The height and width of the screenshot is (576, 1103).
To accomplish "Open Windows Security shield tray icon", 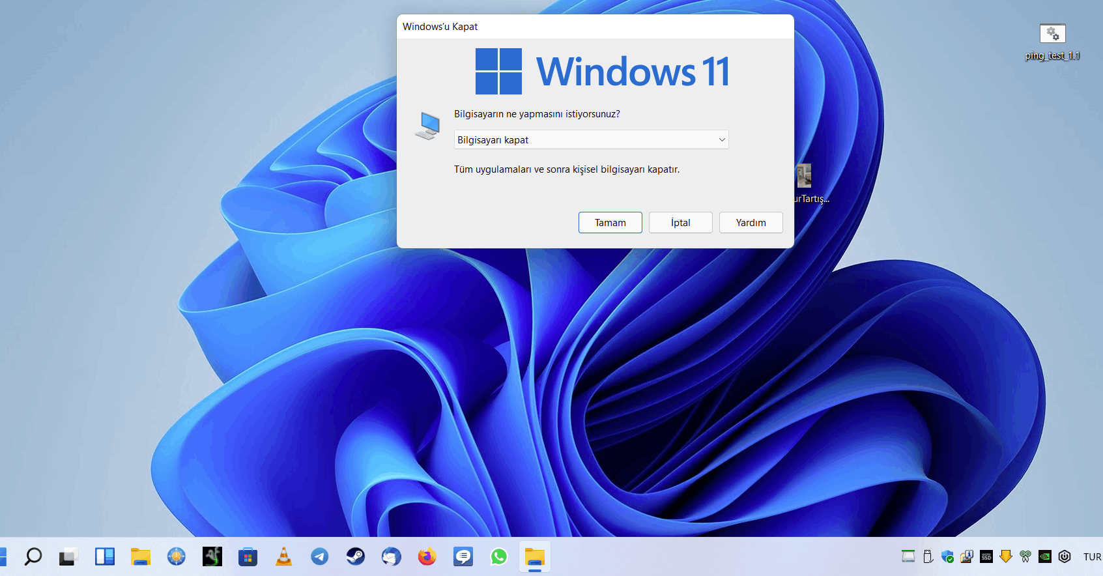I will [948, 556].
